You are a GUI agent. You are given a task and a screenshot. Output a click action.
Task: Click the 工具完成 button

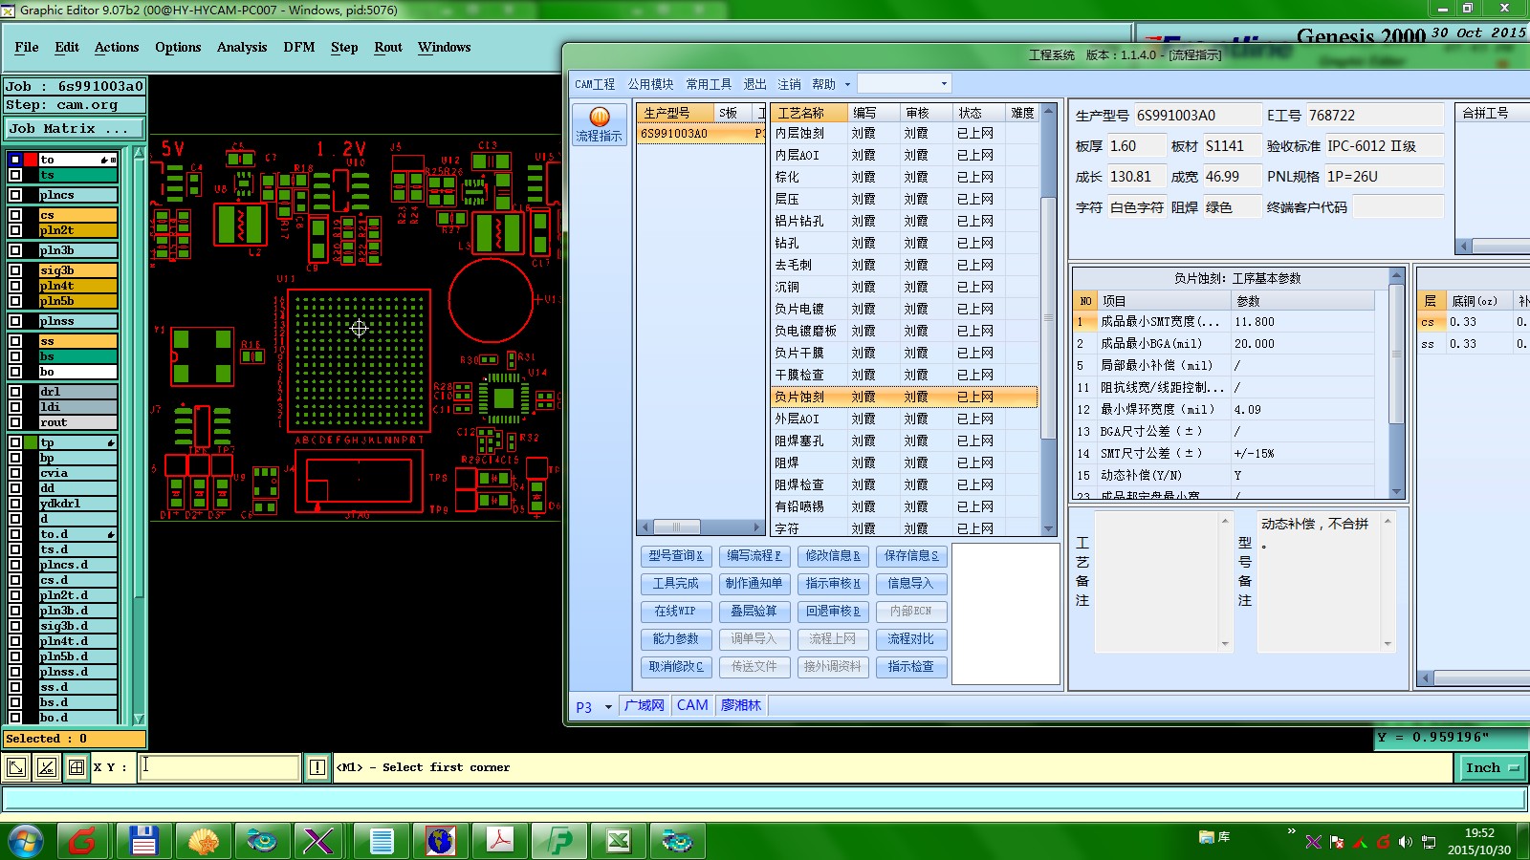pos(676,583)
